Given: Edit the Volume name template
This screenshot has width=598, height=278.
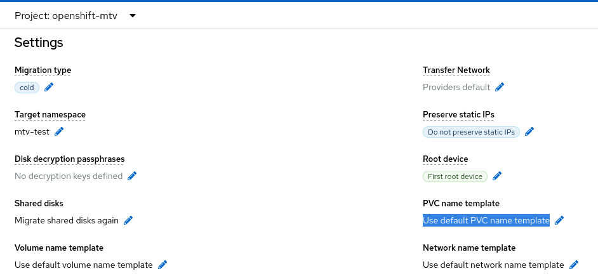Looking at the screenshot, I should [x=163, y=265].
